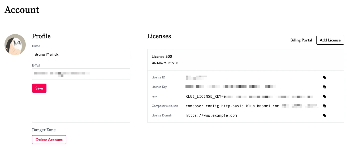Save the profile changes
The width and height of the screenshot is (350, 150).
pyautogui.click(x=39, y=88)
